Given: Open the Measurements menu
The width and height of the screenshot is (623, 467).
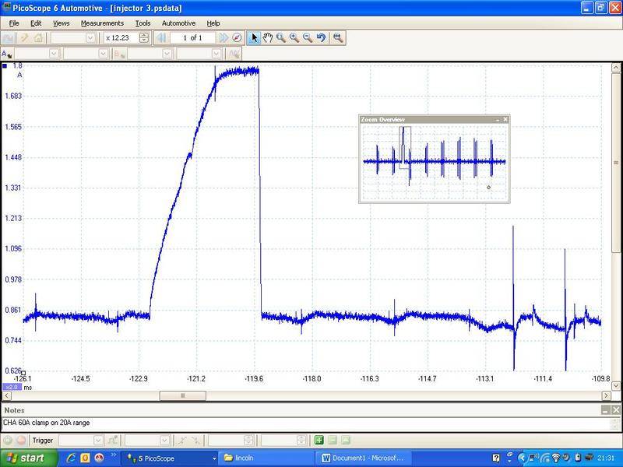Looking at the screenshot, I should (102, 23).
